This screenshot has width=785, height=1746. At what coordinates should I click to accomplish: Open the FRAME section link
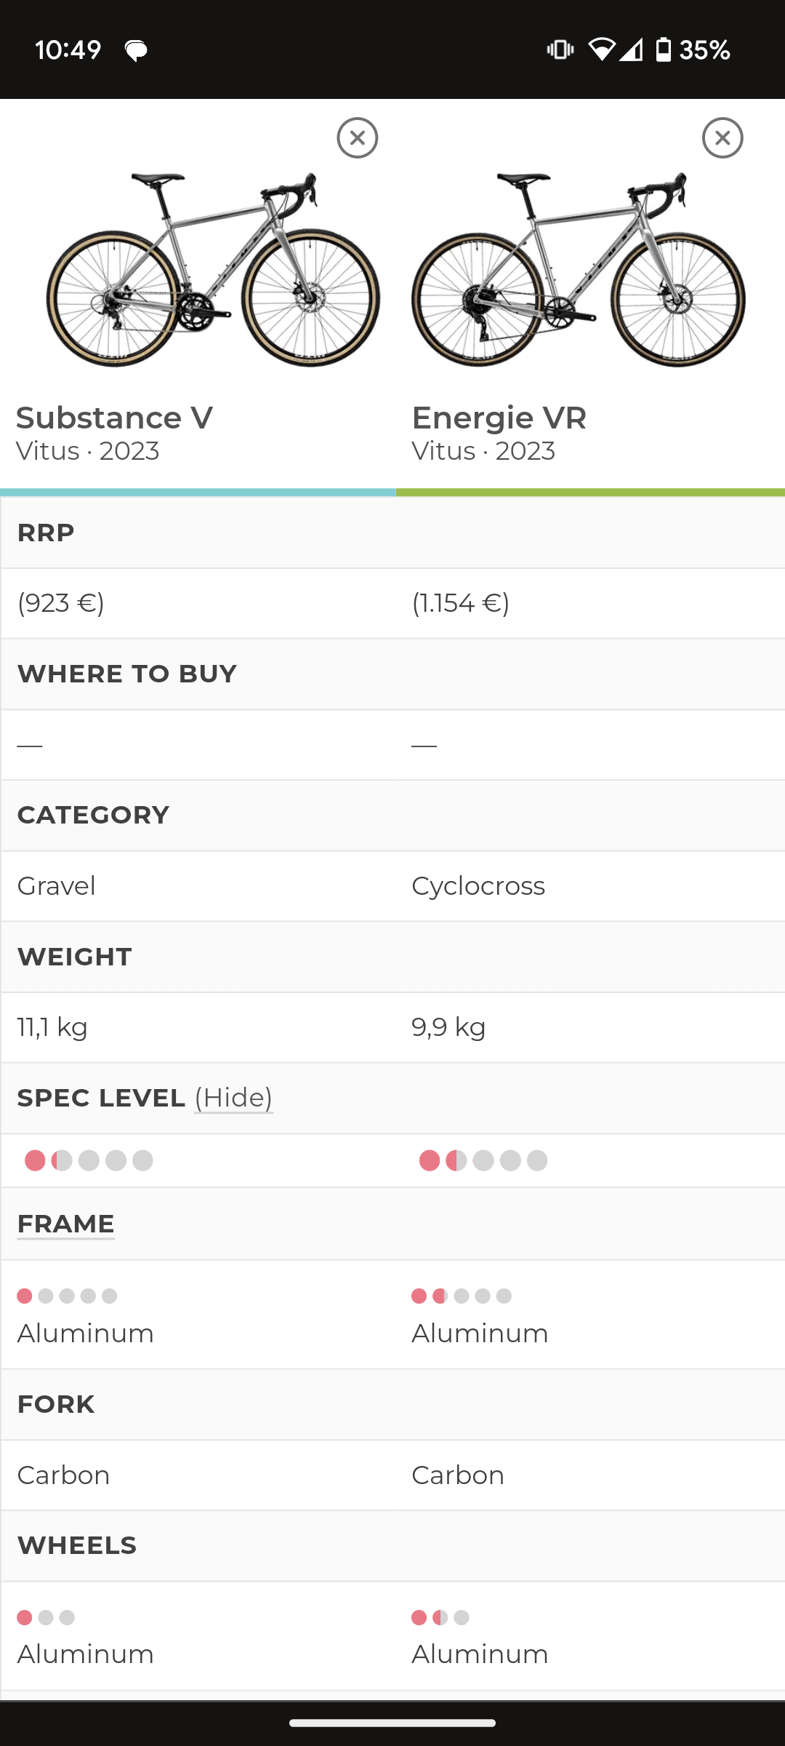[65, 1224]
